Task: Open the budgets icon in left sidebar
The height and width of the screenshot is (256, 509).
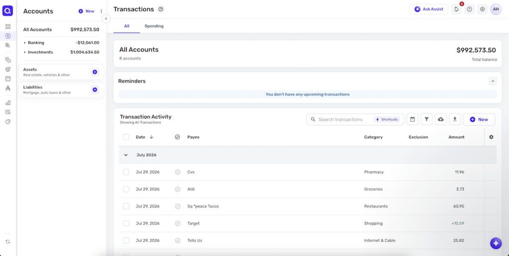Action: click(8, 60)
